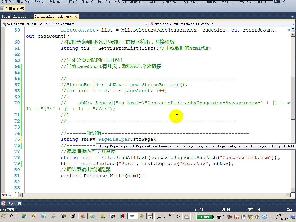The image size is (296, 222).
Task: Open the 错误列表 error list panel
Action: click(x=11, y=203)
